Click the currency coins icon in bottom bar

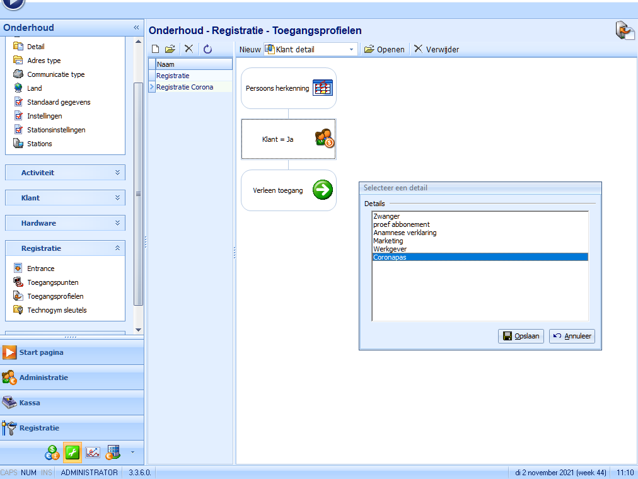[52, 452]
